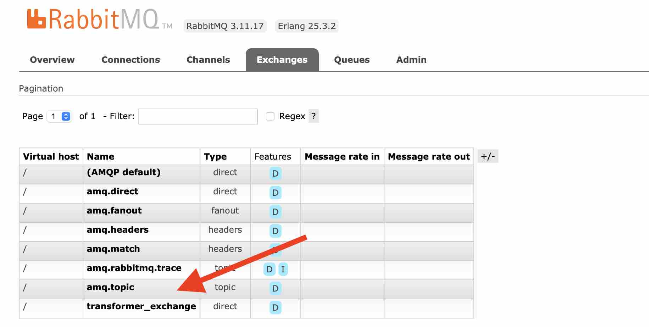Click inside the Filter text field

[x=198, y=116]
